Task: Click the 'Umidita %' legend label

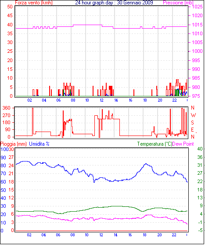Action: pyautogui.click(x=39, y=144)
